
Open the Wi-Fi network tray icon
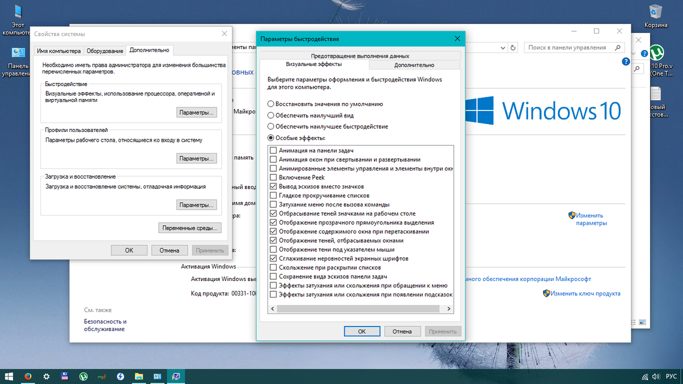(x=644, y=377)
